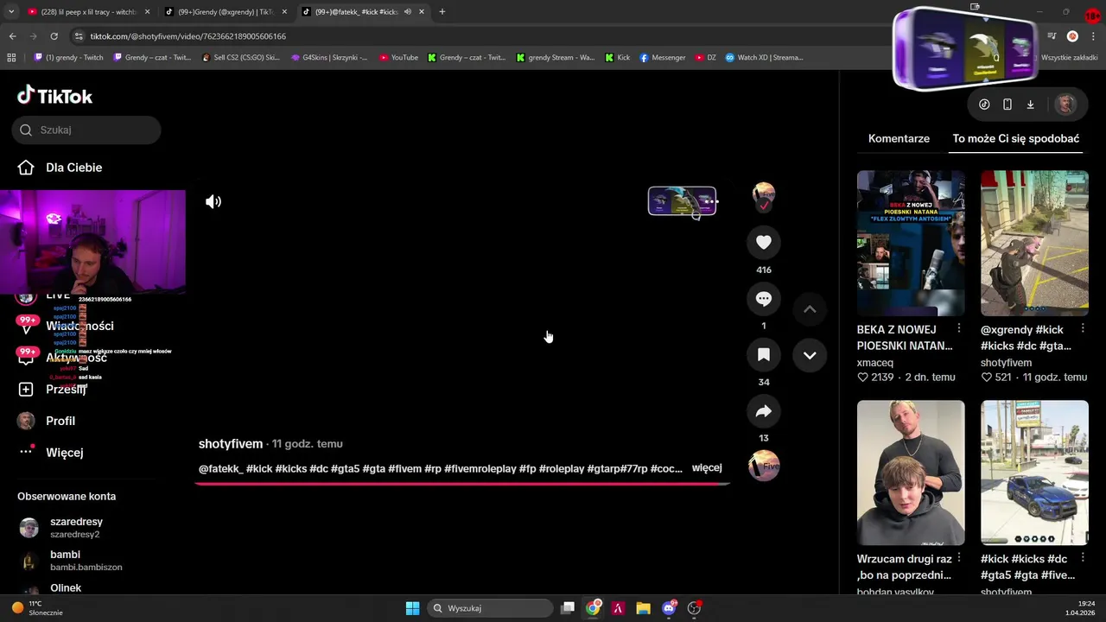Seek on the red video progress bar

click(462, 484)
